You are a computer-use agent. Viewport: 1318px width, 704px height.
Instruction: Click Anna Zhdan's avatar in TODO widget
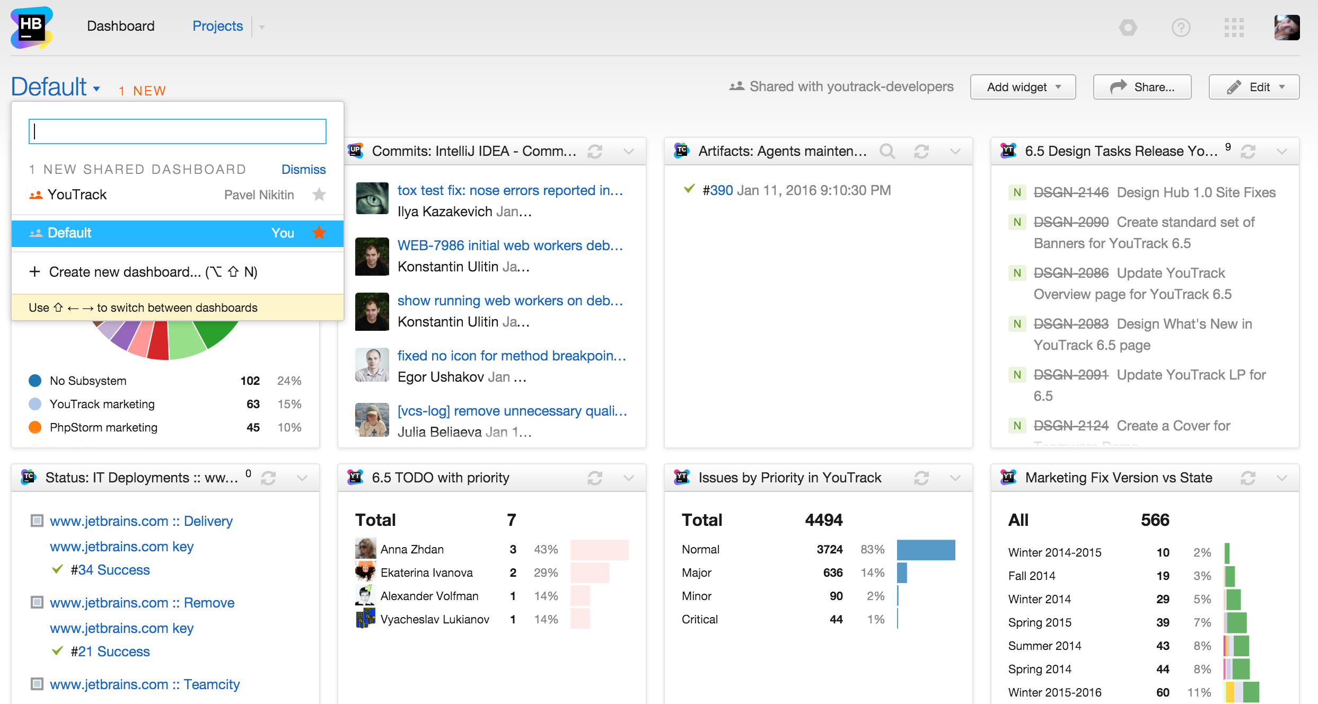(365, 549)
